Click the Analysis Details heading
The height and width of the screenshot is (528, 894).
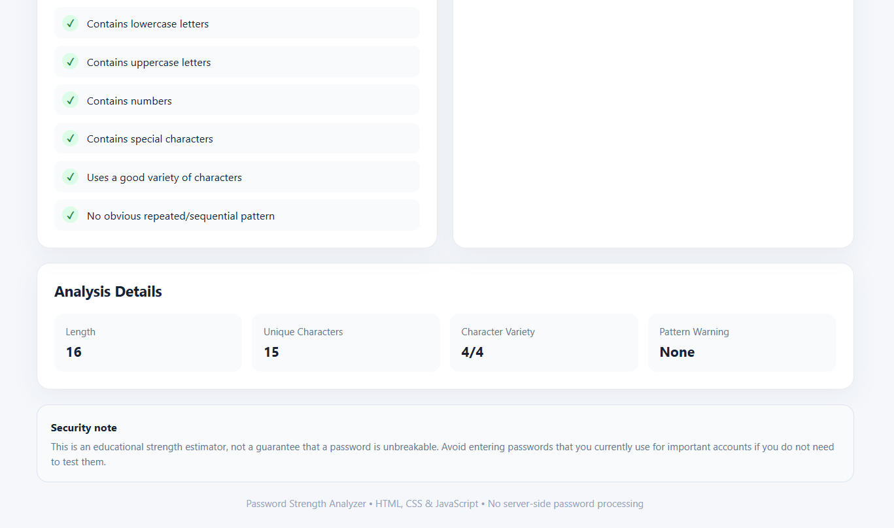pos(108,291)
